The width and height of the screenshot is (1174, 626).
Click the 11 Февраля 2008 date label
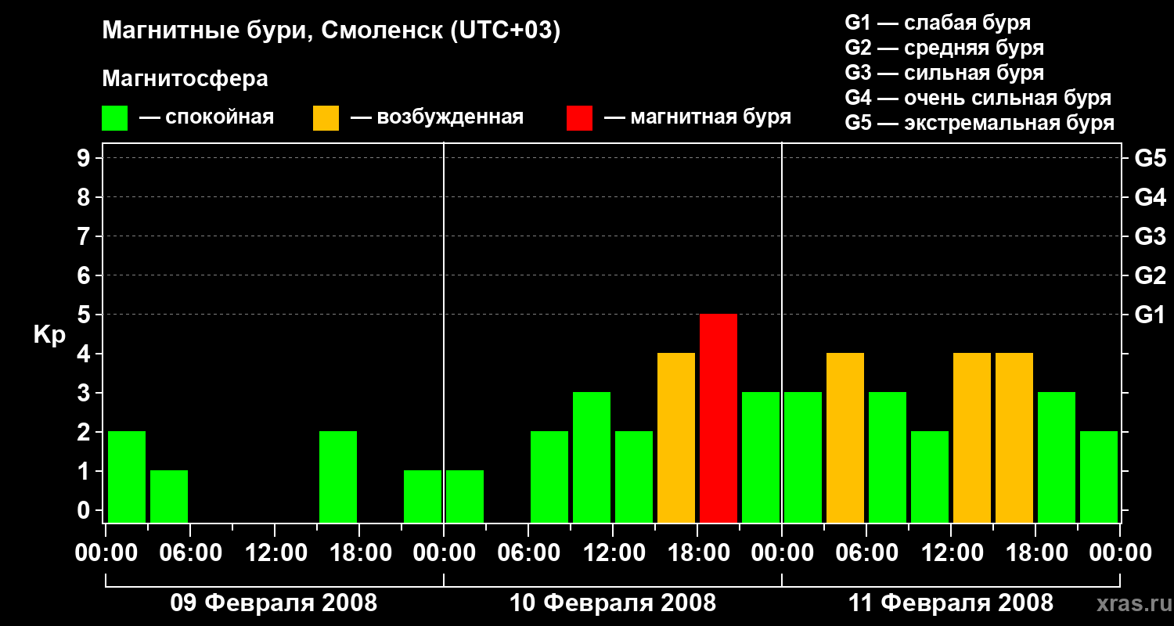(x=951, y=603)
